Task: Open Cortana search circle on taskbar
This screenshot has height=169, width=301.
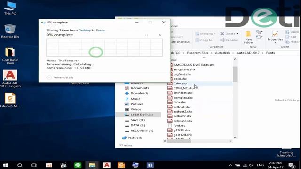Action: pyautogui.click(x=20, y=165)
